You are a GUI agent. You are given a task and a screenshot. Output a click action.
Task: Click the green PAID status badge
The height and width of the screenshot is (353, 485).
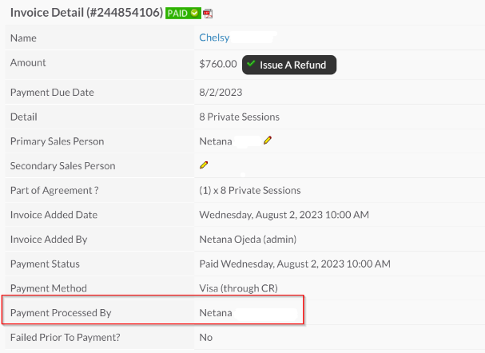[183, 14]
